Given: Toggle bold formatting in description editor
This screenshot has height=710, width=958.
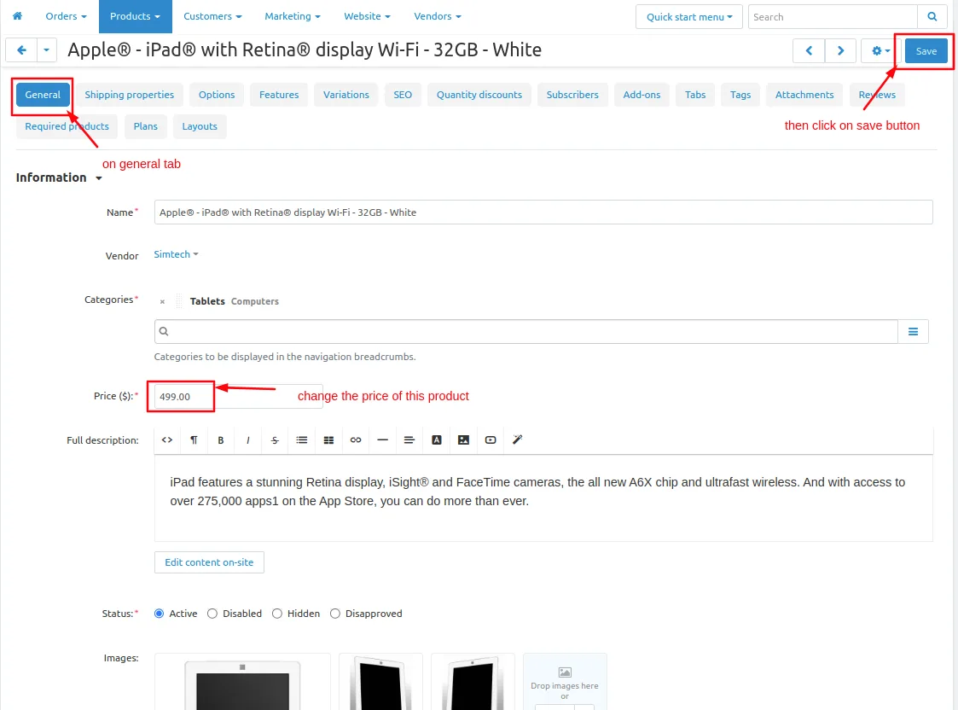Looking at the screenshot, I should (221, 440).
